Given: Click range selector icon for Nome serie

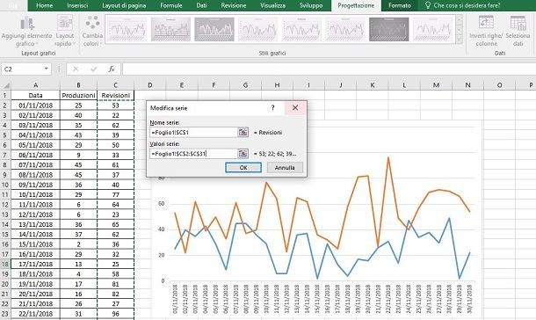Looking at the screenshot, I should 243,132.
